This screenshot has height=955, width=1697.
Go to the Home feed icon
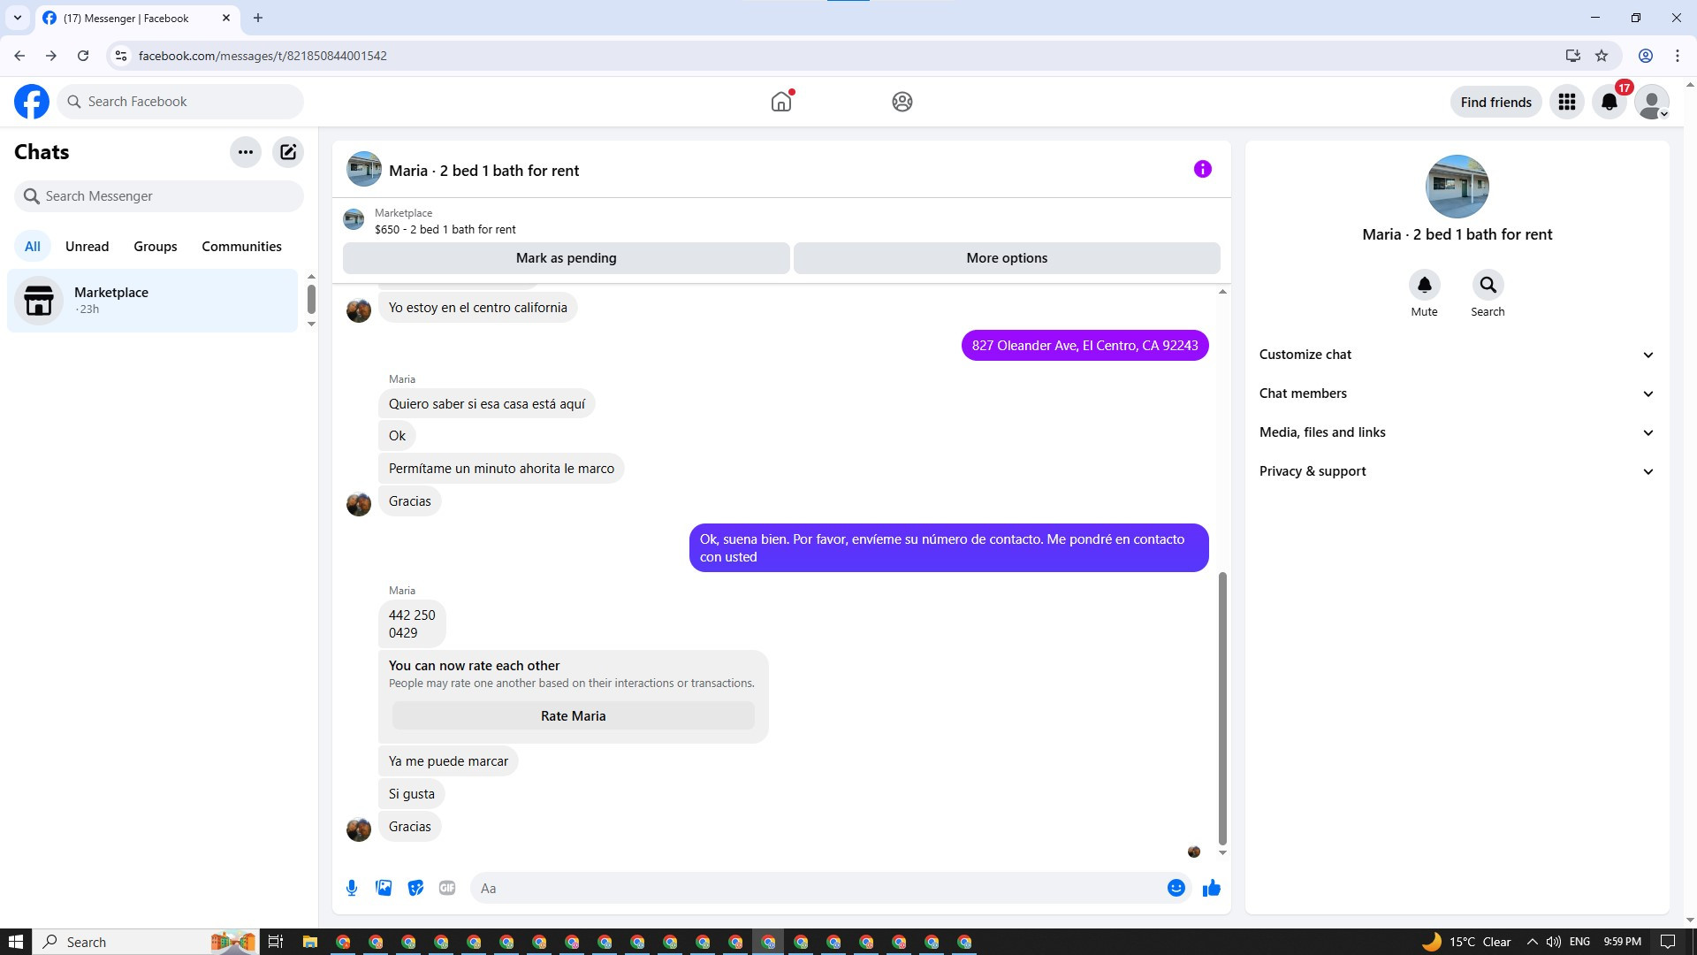pos(781,102)
